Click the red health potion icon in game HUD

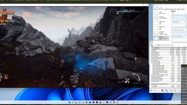coord(6,77)
